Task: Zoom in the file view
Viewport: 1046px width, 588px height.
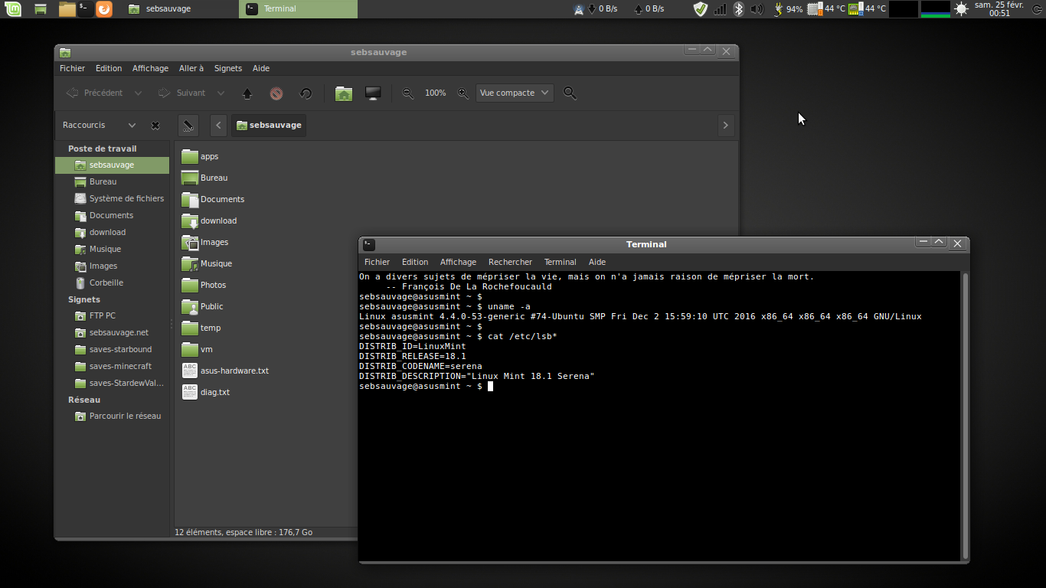Action: 463,93
